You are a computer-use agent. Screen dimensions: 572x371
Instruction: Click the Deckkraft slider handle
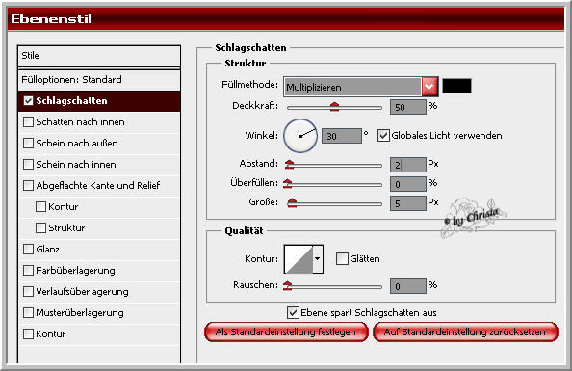(334, 107)
